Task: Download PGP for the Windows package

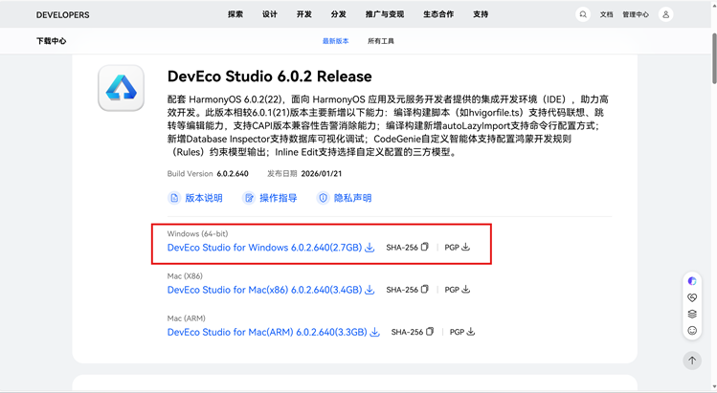Action: [465, 247]
